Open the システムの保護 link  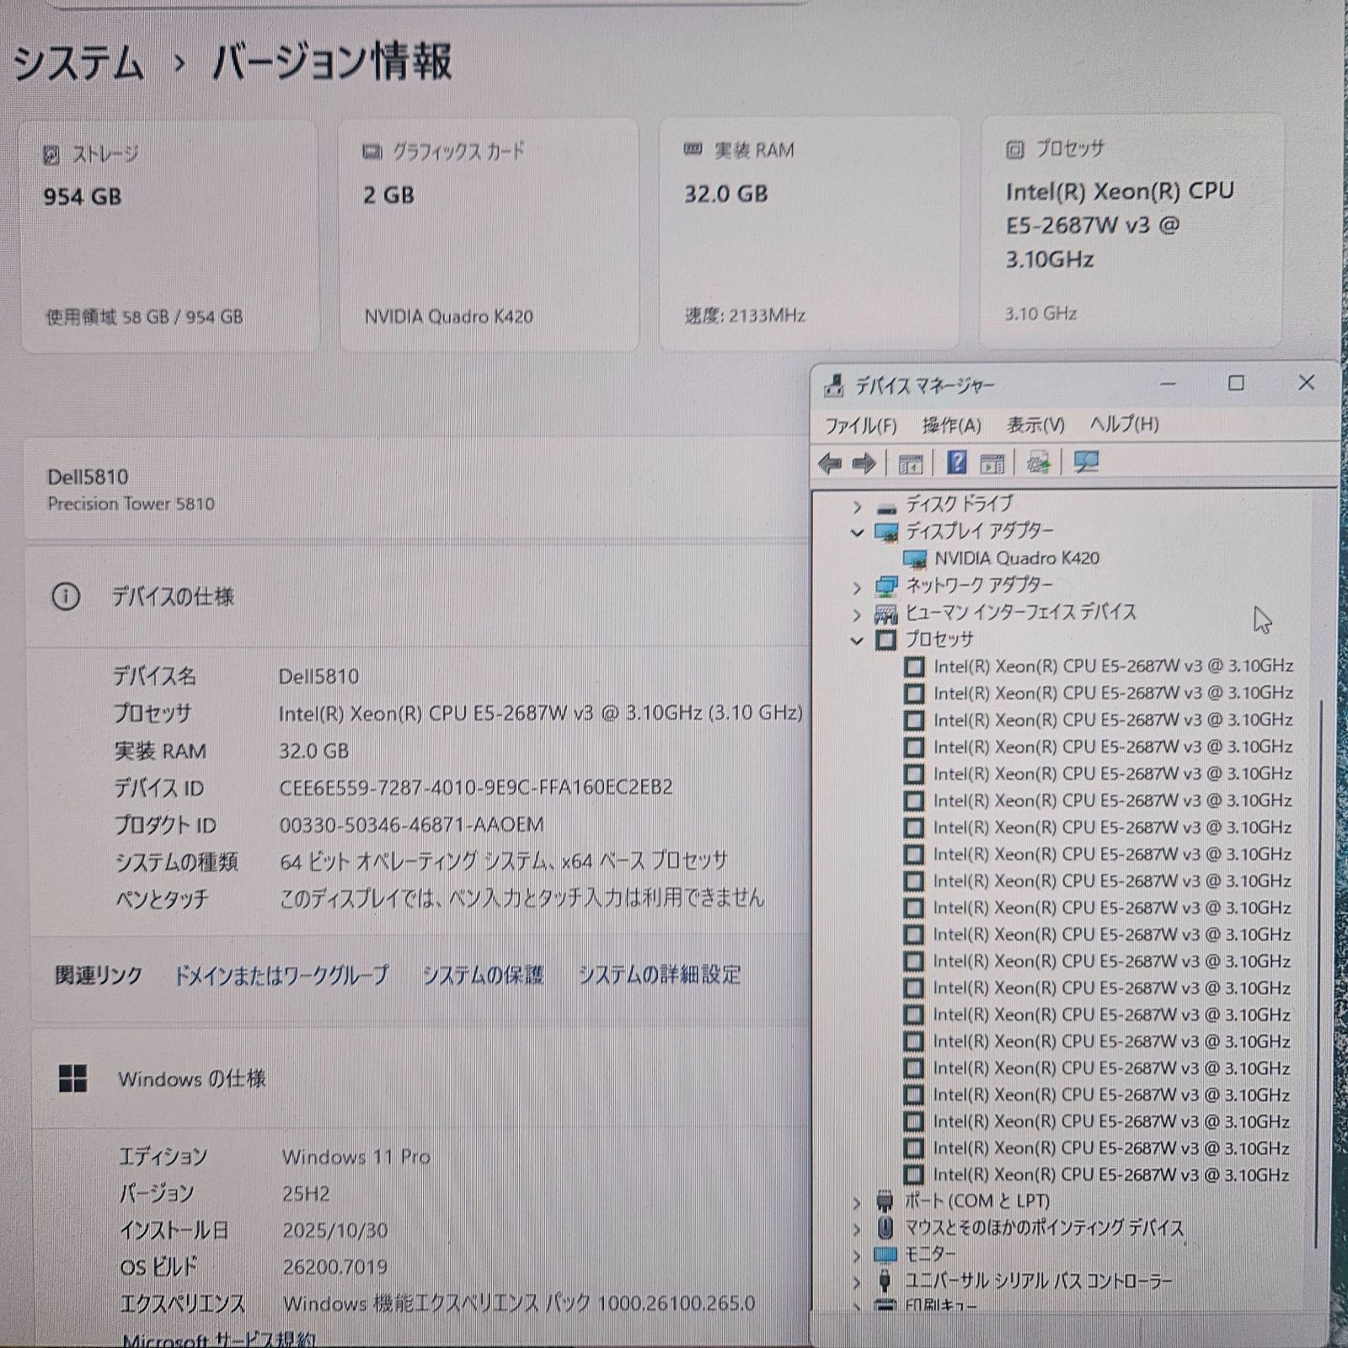tap(483, 976)
